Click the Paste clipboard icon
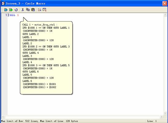This screenshot has height=123, width=168. click(33, 10)
